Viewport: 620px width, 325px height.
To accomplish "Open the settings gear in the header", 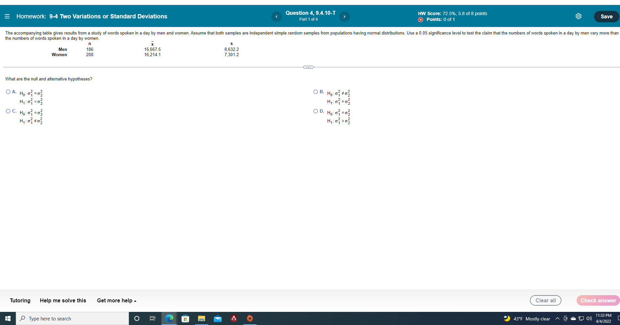I will (579, 16).
